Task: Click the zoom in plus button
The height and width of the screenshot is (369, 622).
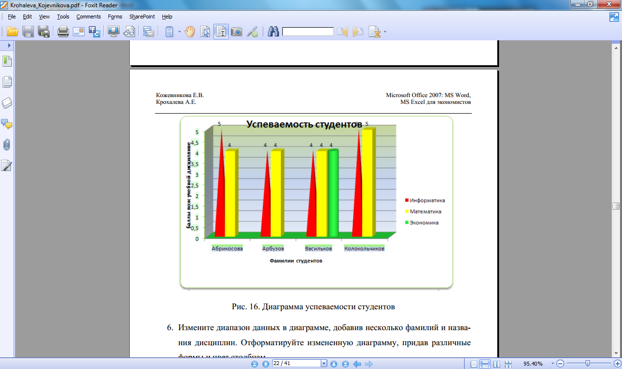Action: (618, 364)
